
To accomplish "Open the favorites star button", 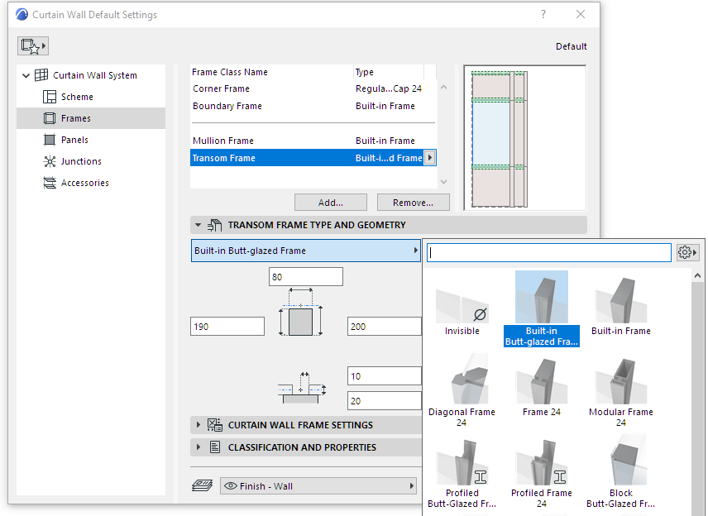I will click(33, 45).
